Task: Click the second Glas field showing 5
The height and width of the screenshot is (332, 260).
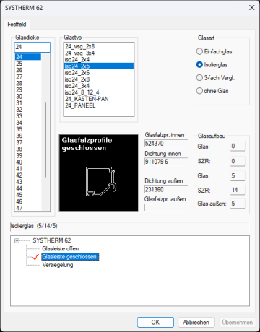Action: point(238,176)
